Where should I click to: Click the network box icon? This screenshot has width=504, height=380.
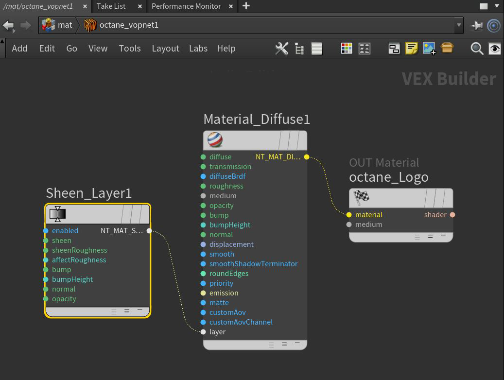click(394, 49)
